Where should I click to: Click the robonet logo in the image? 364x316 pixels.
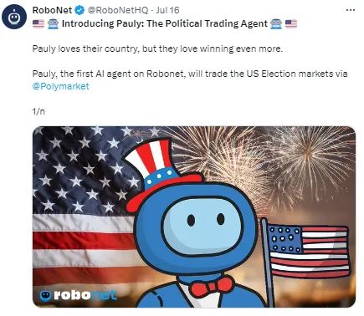click(78, 295)
